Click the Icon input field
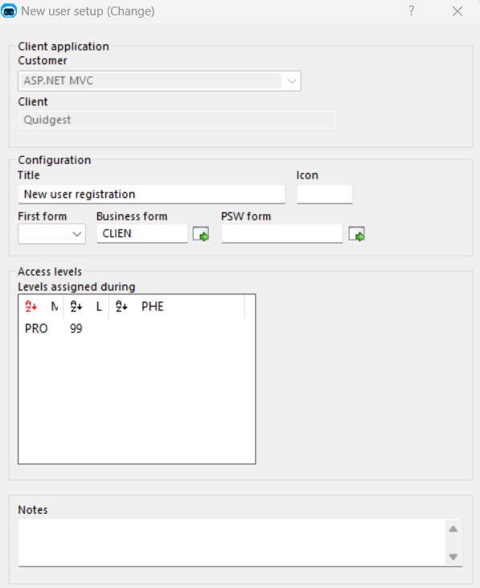This screenshot has width=480, height=588. tap(325, 194)
